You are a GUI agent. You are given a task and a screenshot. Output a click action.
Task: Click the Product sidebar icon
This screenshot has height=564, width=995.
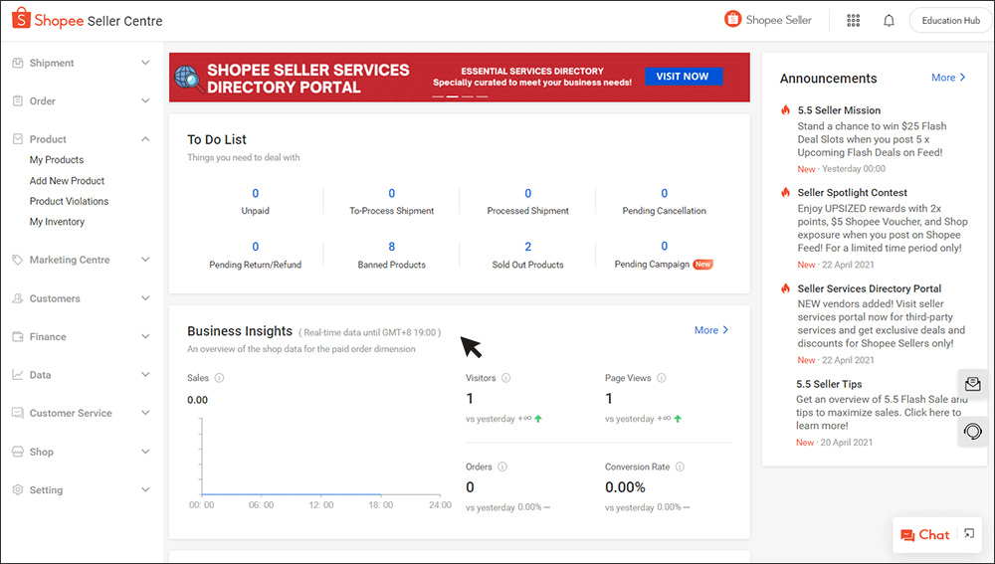coord(18,139)
